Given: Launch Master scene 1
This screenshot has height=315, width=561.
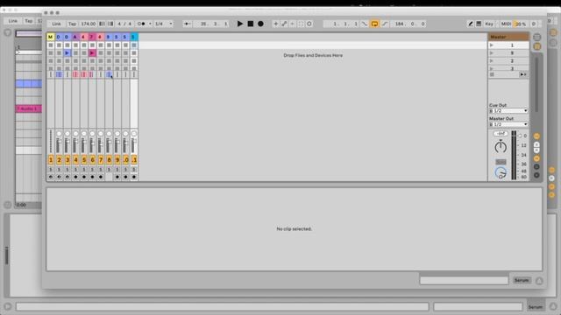Looking at the screenshot, I should coord(492,45).
